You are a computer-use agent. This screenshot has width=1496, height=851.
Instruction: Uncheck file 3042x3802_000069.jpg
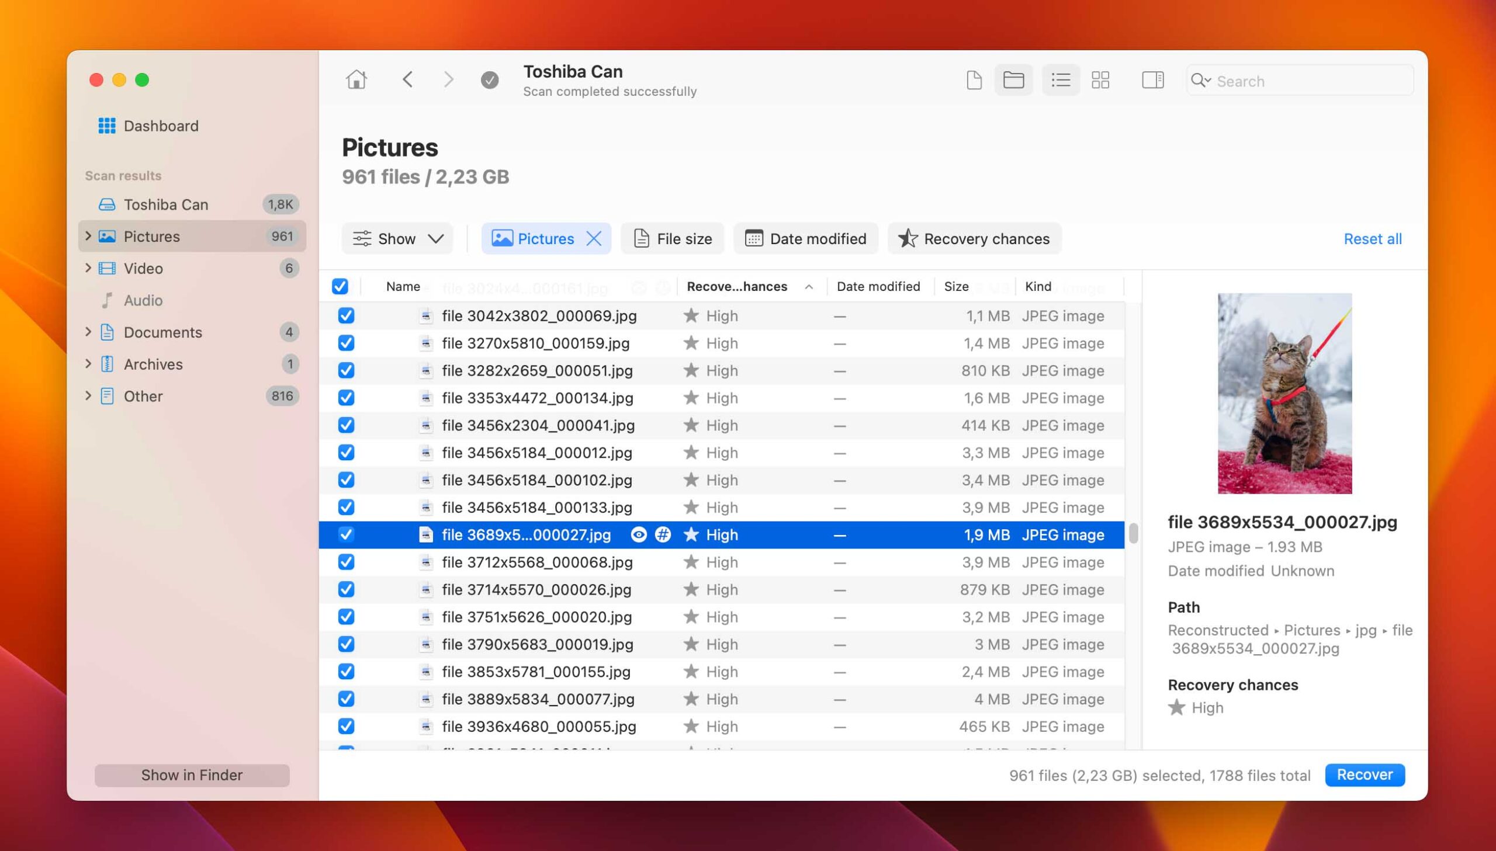point(346,315)
